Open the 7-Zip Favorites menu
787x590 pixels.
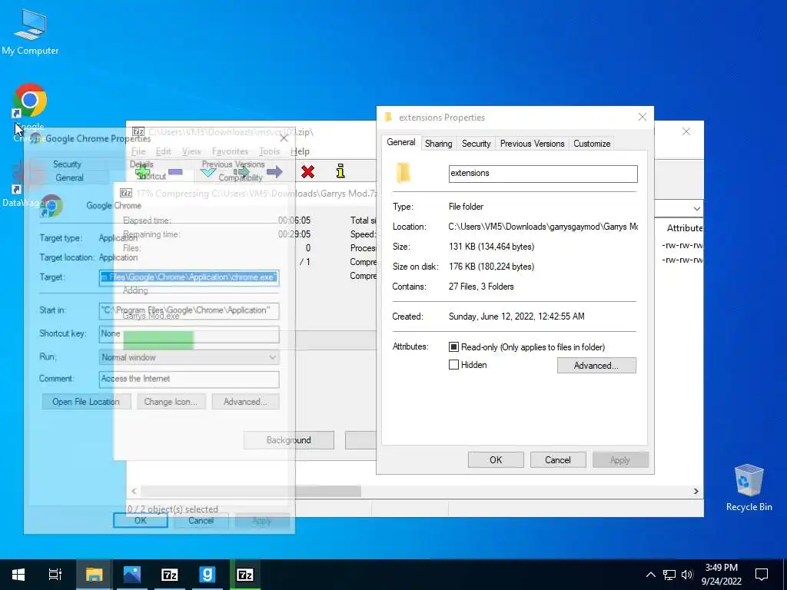point(230,151)
